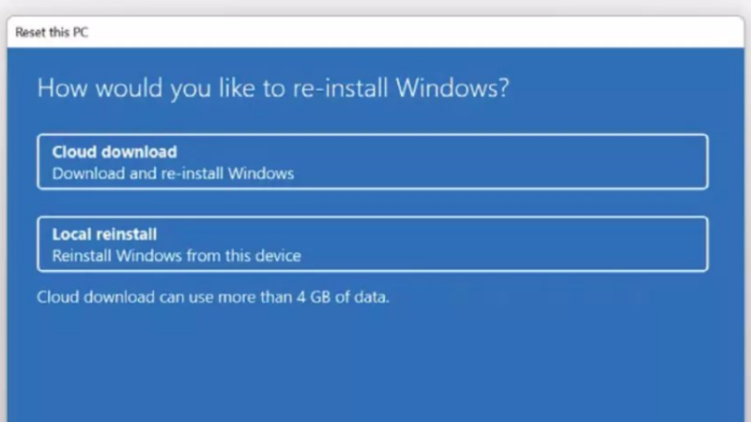Click the bold "Local reinstall" label

[104, 234]
